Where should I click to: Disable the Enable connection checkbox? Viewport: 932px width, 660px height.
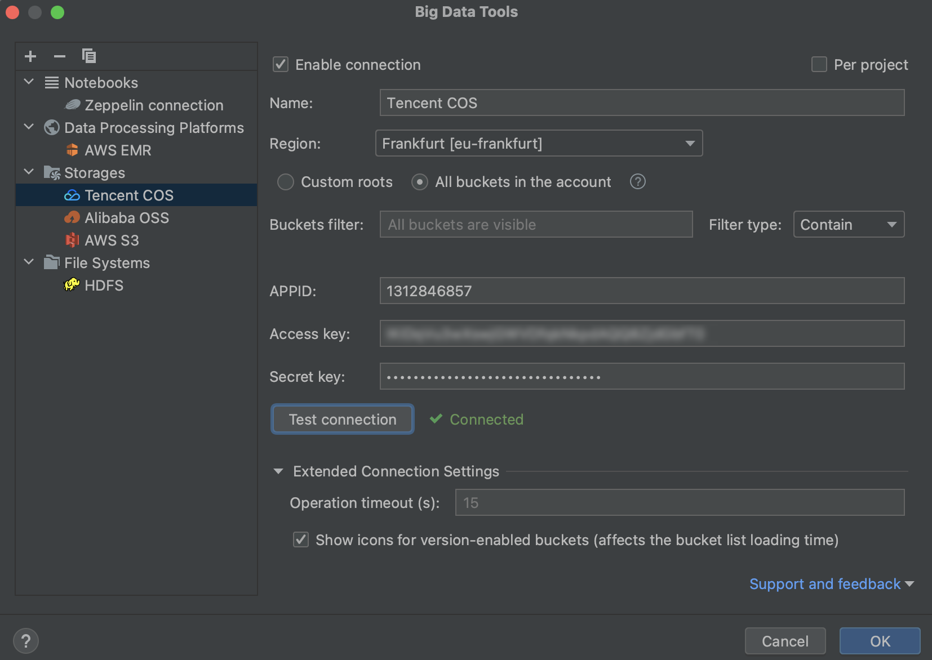tap(281, 64)
